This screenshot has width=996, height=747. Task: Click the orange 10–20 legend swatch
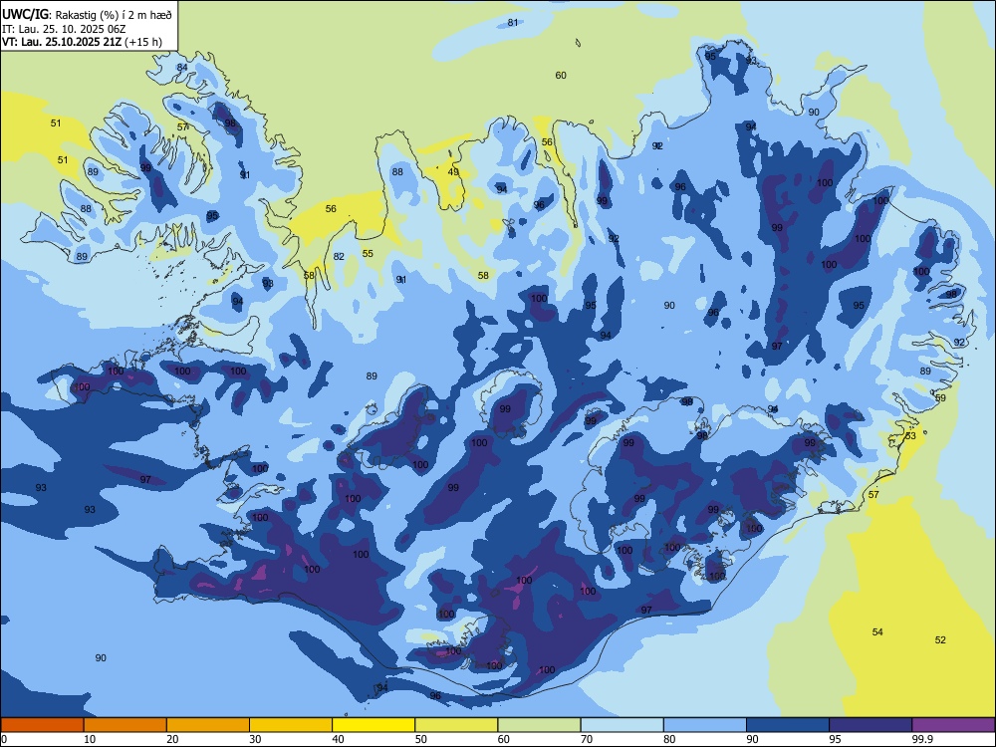[125, 725]
